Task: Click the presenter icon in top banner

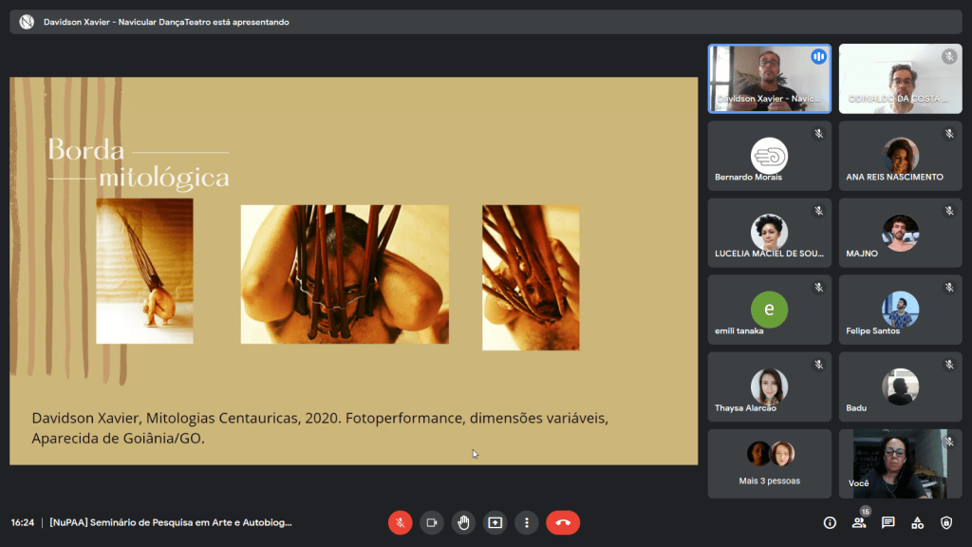Action: [27, 22]
